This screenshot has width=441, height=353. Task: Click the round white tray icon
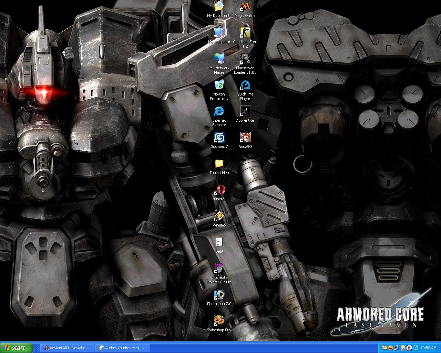(x=409, y=348)
